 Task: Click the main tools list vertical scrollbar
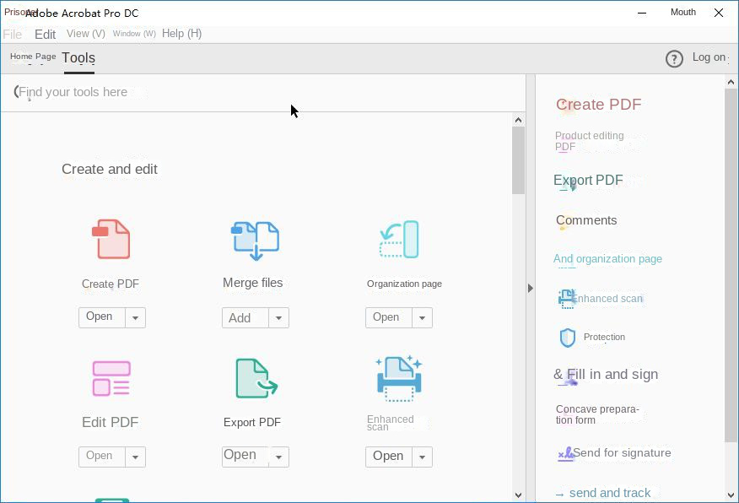pyautogui.click(x=518, y=160)
